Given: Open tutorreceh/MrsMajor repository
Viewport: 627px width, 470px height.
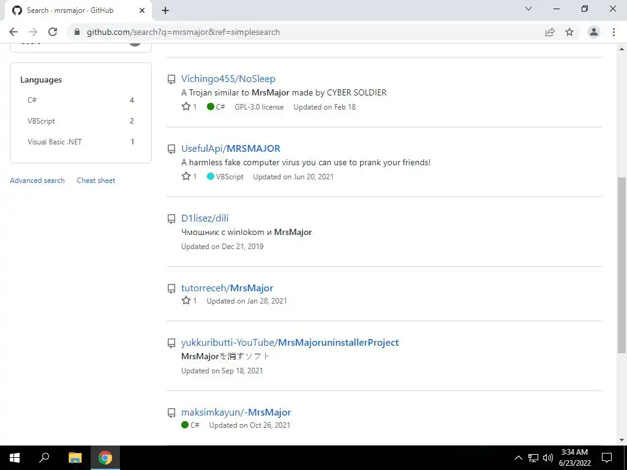Looking at the screenshot, I should coord(227,288).
